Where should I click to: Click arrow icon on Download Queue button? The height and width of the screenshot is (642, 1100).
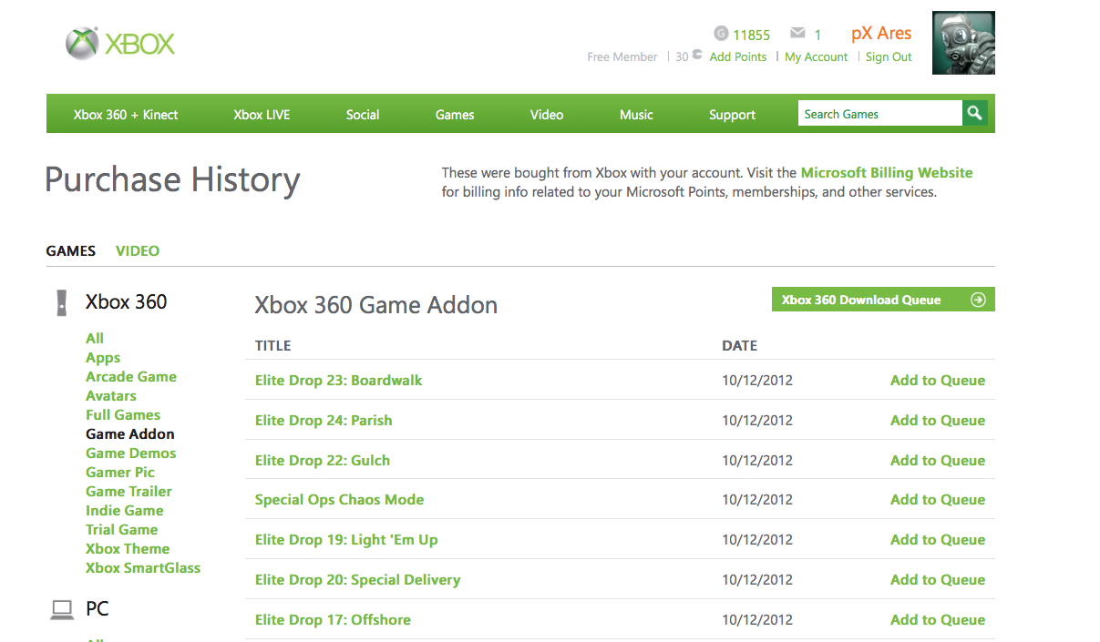(x=978, y=300)
